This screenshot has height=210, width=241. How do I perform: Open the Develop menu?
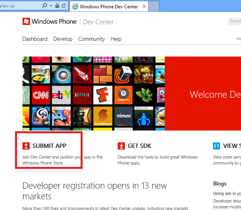(x=63, y=39)
